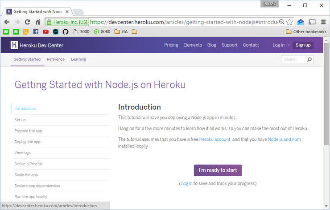
Task: Open Pricing in the Heroku header
Action: coord(171,45)
